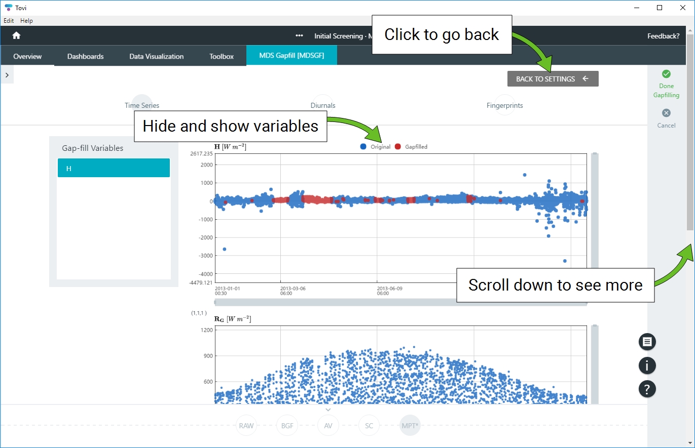Click the Cancel X icon

click(x=666, y=113)
